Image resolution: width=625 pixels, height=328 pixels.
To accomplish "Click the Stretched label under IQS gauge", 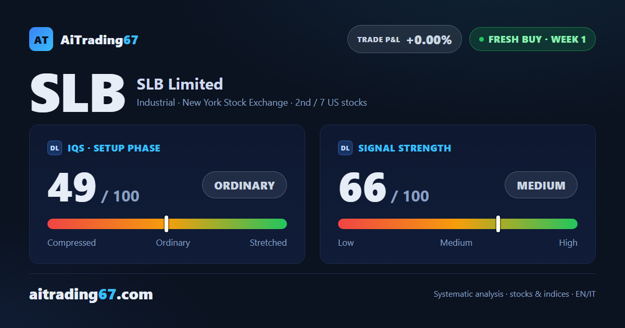I will point(268,243).
